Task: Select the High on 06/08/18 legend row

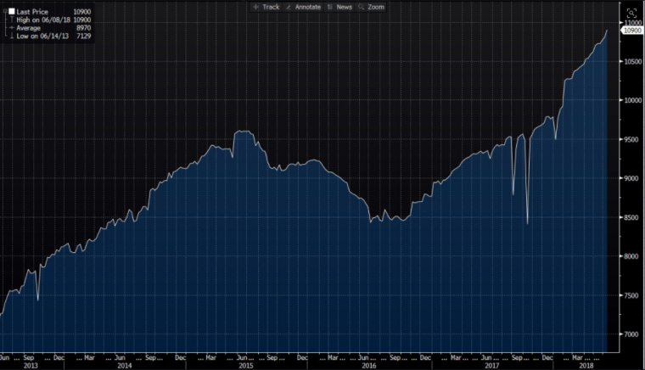Action: pyautogui.click(x=42, y=20)
